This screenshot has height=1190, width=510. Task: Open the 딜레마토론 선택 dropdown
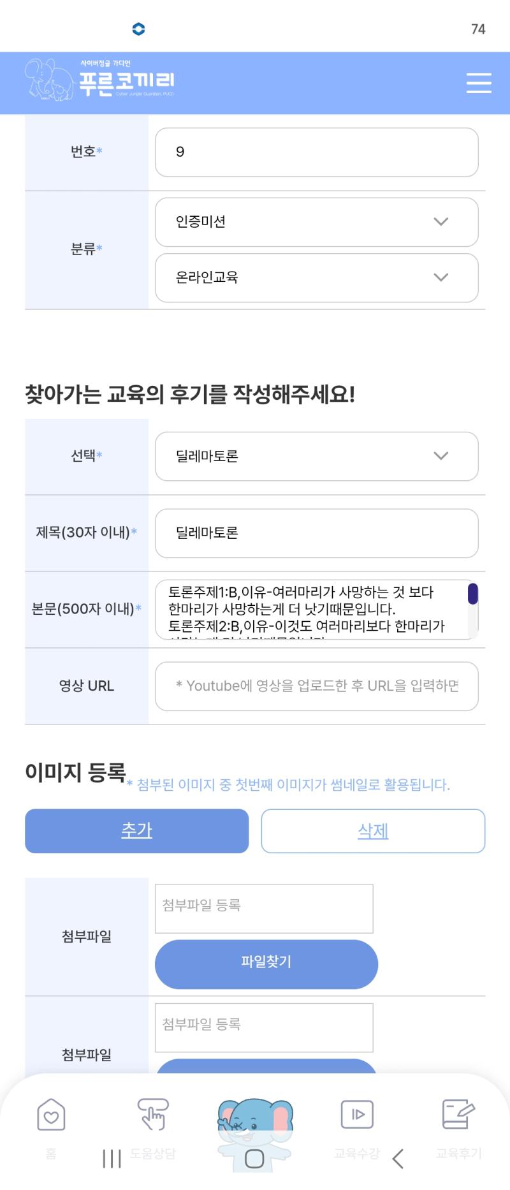click(x=317, y=457)
